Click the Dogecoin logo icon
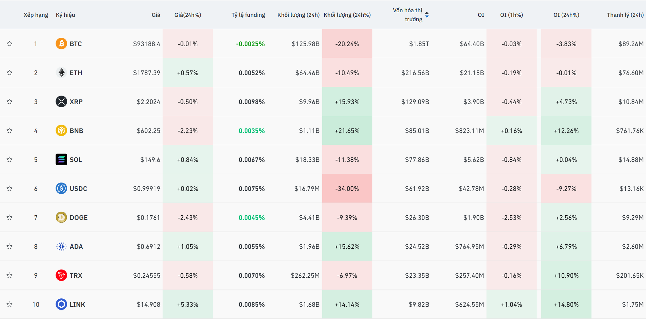This screenshot has width=646, height=319. point(61,217)
